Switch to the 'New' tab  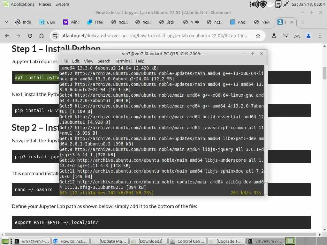click(x=262, y=22)
